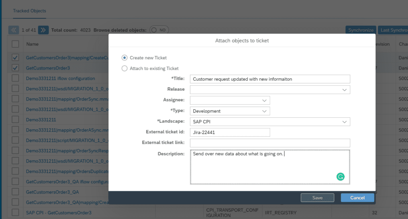
Task: Check the plain Demo3331211 row checkbox
Action: (x=16, y=120)
